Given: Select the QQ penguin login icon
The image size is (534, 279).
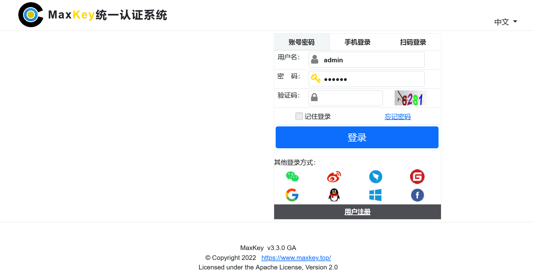Looking at the screenshot, I should [334, 195].
